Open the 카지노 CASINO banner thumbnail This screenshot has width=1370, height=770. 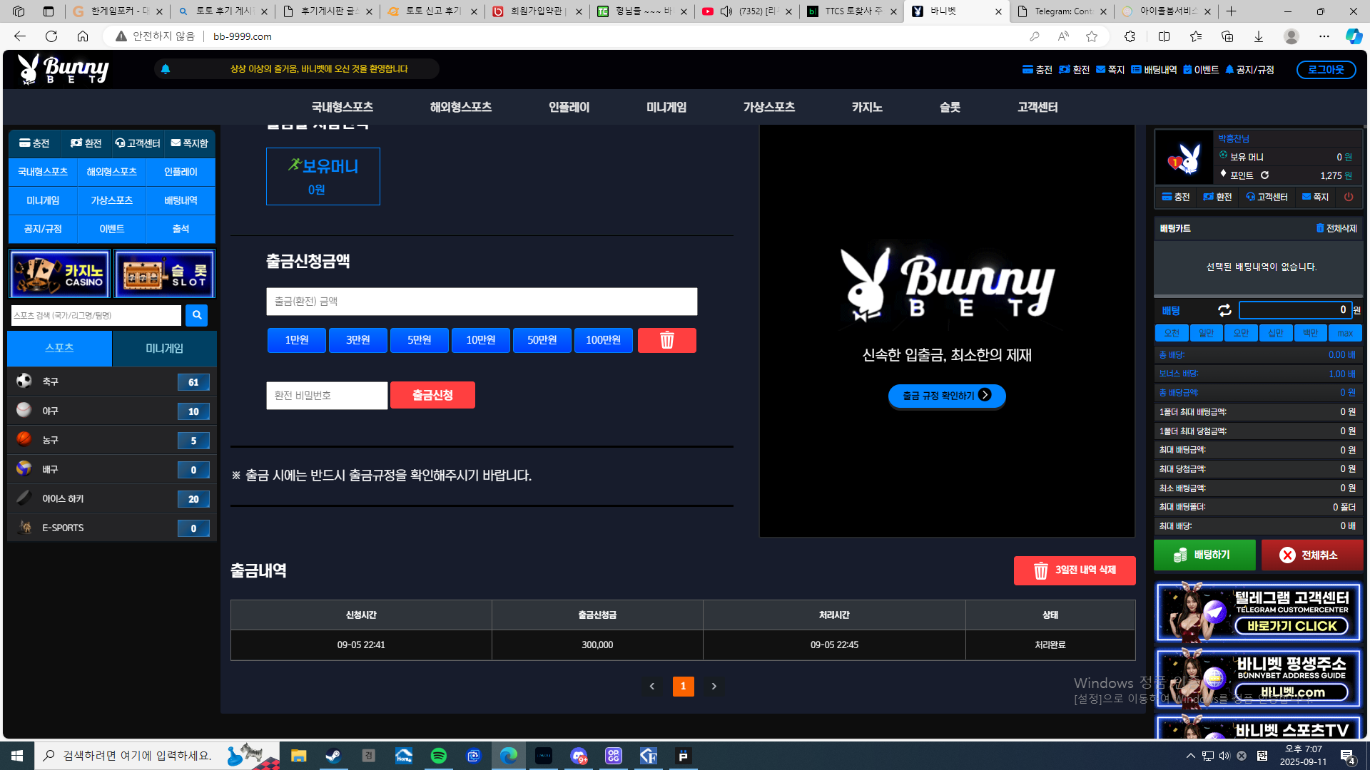click(x=60, y=274)
